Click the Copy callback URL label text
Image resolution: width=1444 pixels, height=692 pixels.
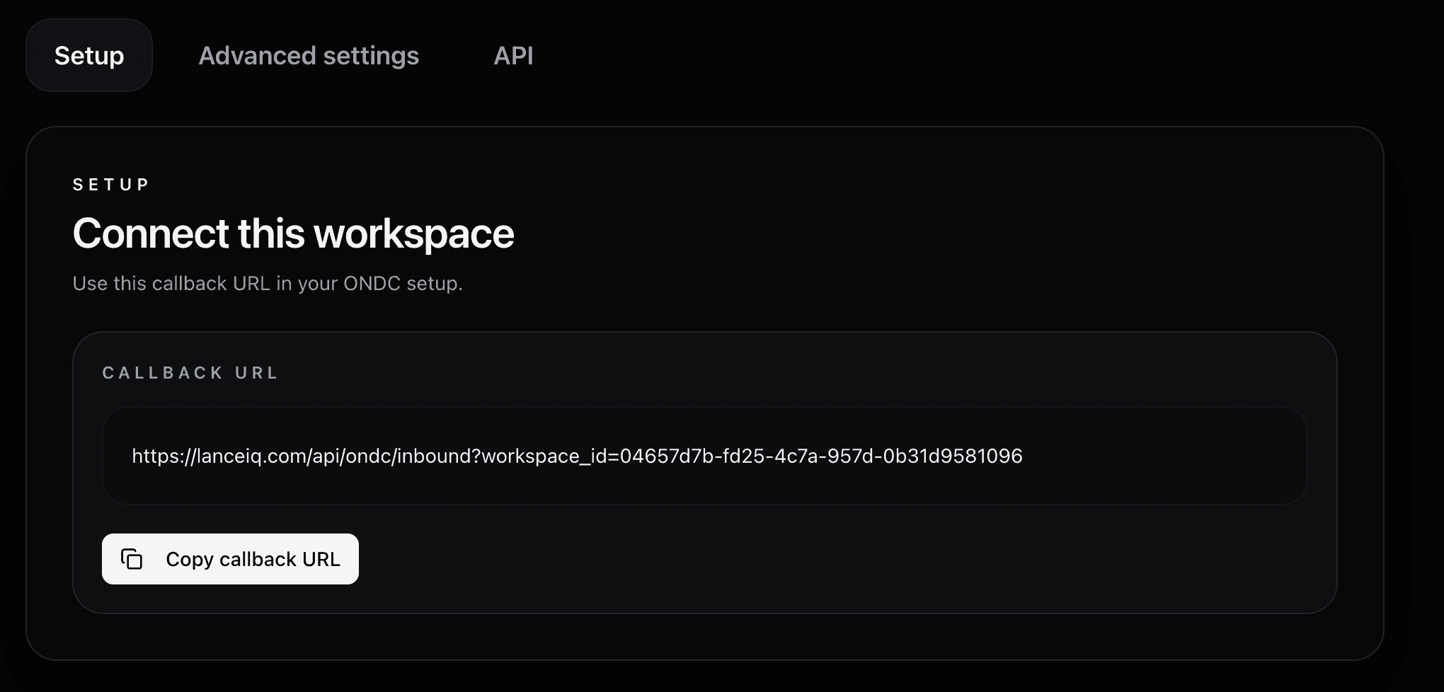(253, 559)
